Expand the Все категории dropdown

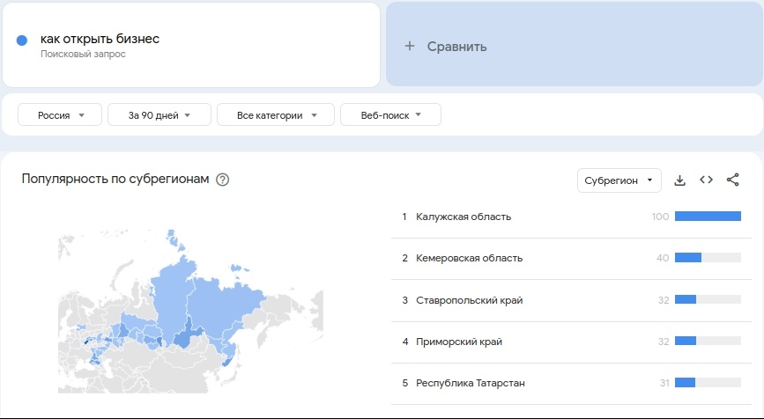276,114
